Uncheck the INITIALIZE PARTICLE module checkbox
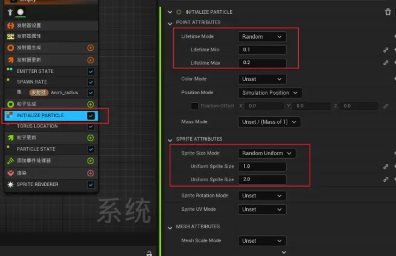 pos(91,116)
